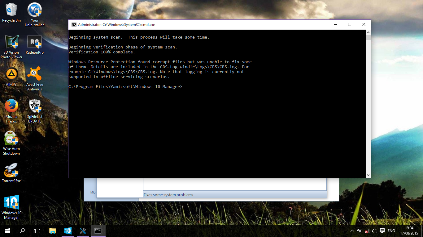
Task: Click the cmd.exe title bar system icon
Action: [x=74, y=25]
